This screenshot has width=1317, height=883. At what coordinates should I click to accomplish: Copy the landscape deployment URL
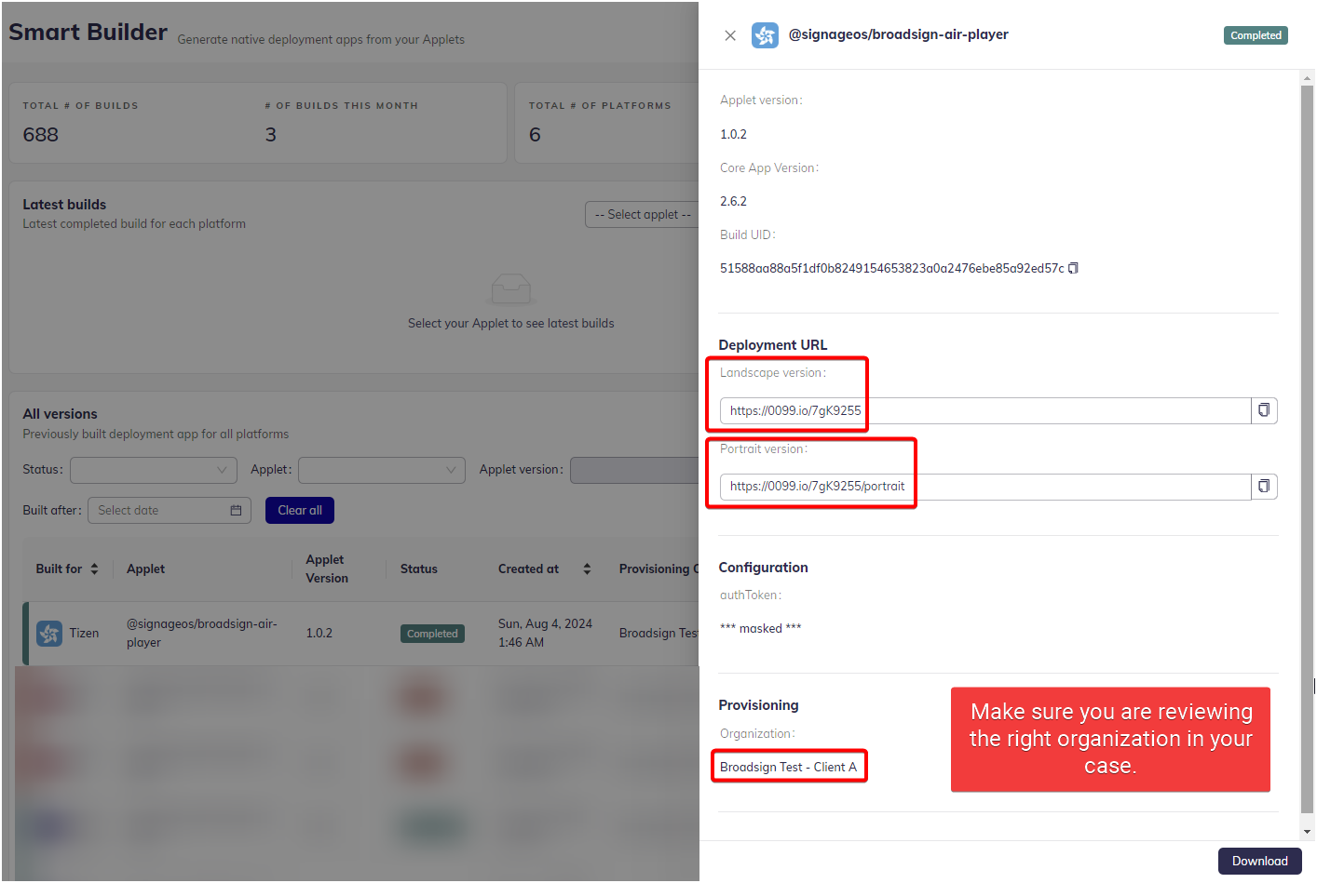(x=1263, y=410)
